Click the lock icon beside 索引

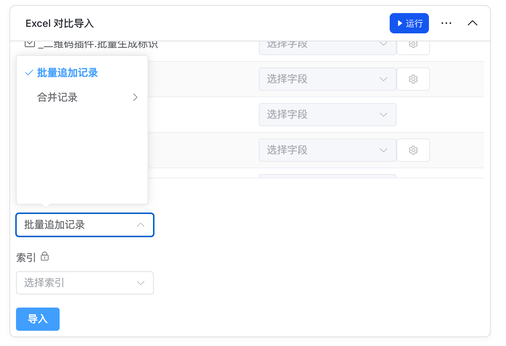(45, 256)
